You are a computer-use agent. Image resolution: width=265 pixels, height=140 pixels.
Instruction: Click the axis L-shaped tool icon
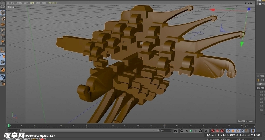(3, 50)
